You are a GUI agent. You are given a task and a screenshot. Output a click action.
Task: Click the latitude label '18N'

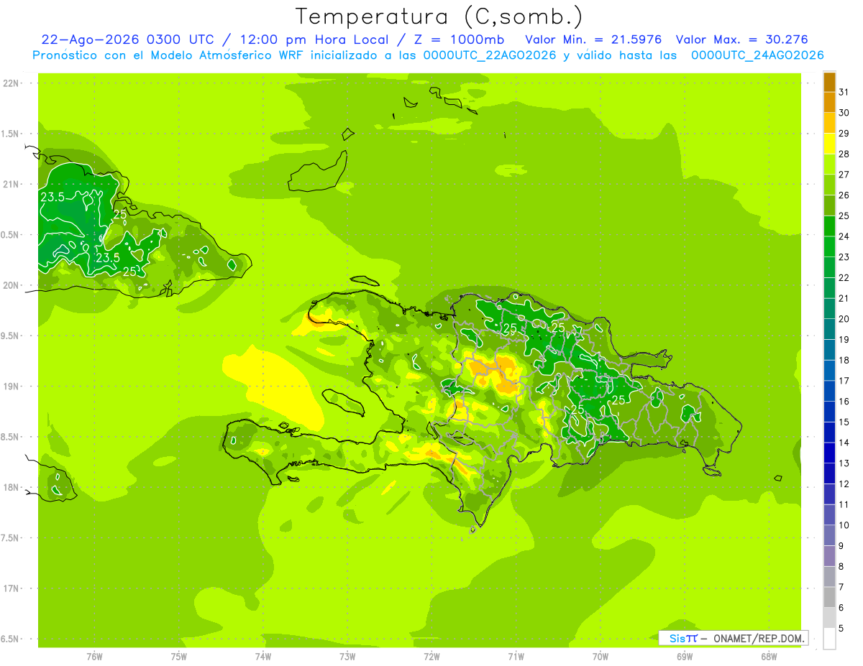[x=12, y=488]
